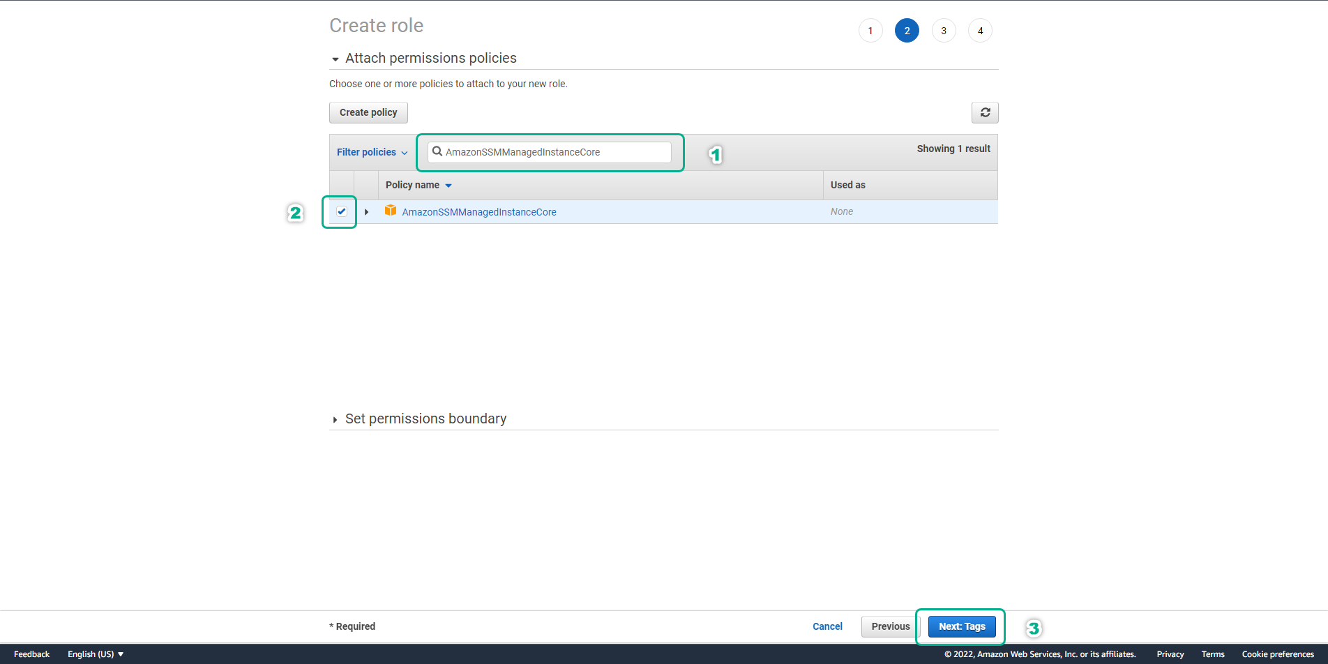Expand the AmazonSSMManagedInstanceCore row details arrow
This screenshot has height=664, width=1328.
point(366,212)
